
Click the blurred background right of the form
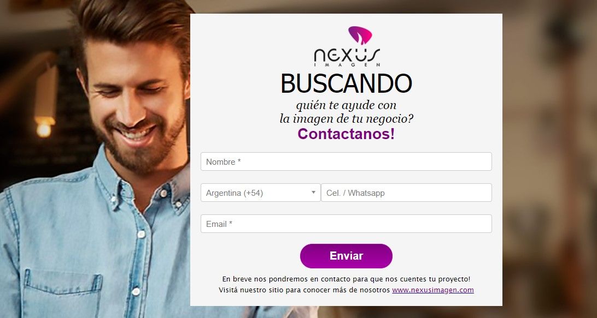click(549, 160)
